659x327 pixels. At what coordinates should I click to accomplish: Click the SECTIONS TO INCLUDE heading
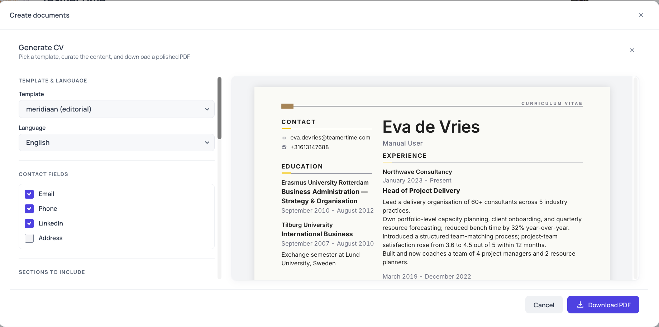tap(52, 272)
